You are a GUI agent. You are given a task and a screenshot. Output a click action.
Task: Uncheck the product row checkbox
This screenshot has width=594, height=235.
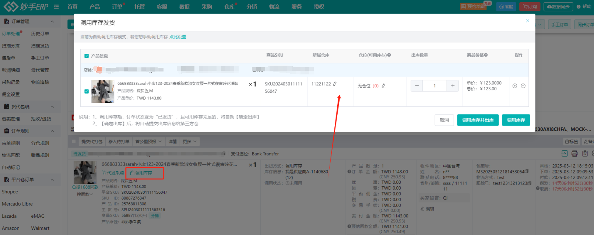coord(87,91)
